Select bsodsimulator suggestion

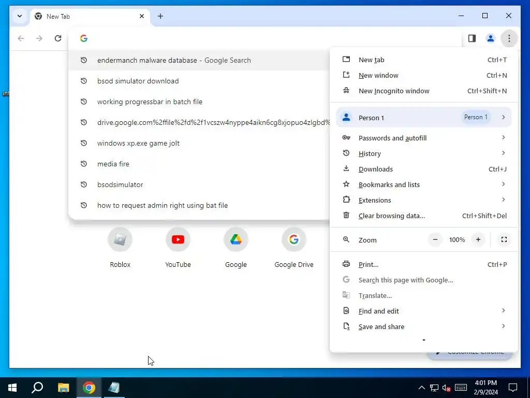pos(199,184)
